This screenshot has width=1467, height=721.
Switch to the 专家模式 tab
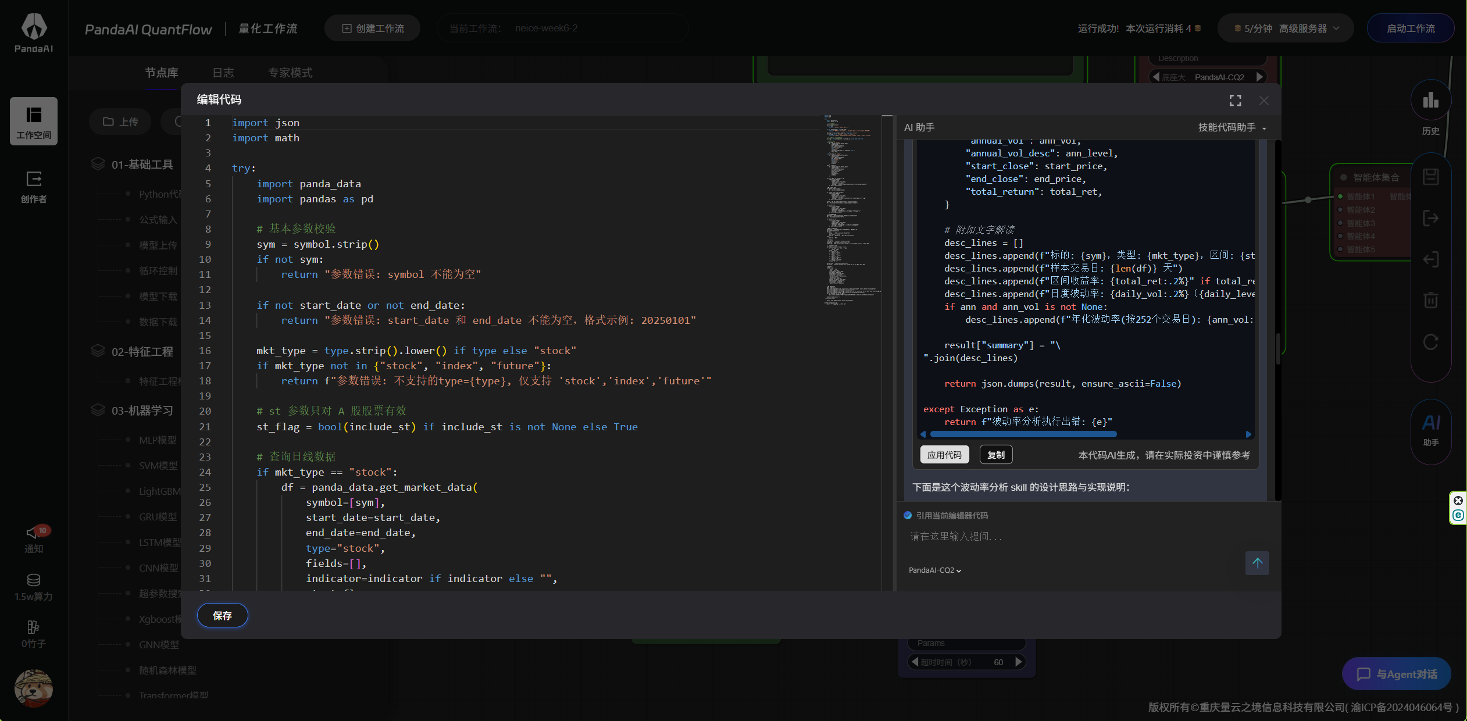coord(290,73)
